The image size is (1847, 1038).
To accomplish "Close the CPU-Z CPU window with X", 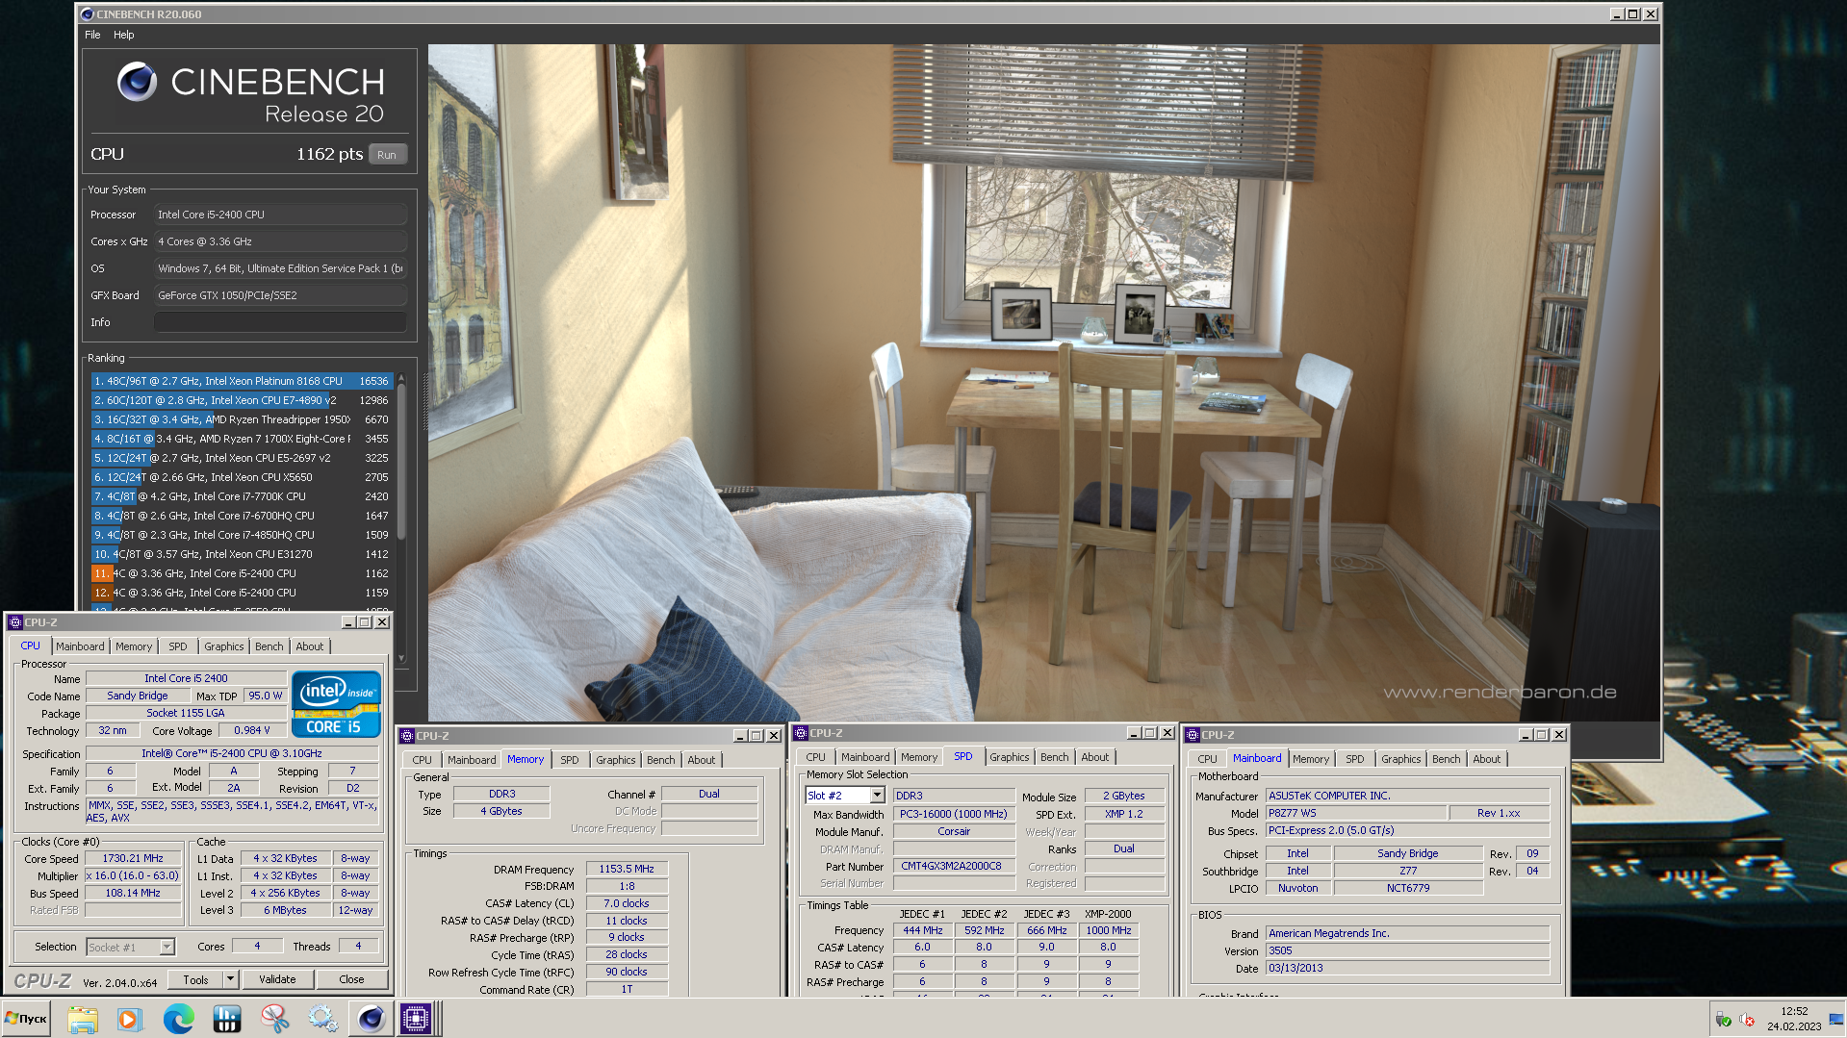I will 382,622.
